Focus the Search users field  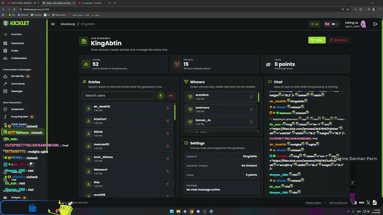click(118, 96)
